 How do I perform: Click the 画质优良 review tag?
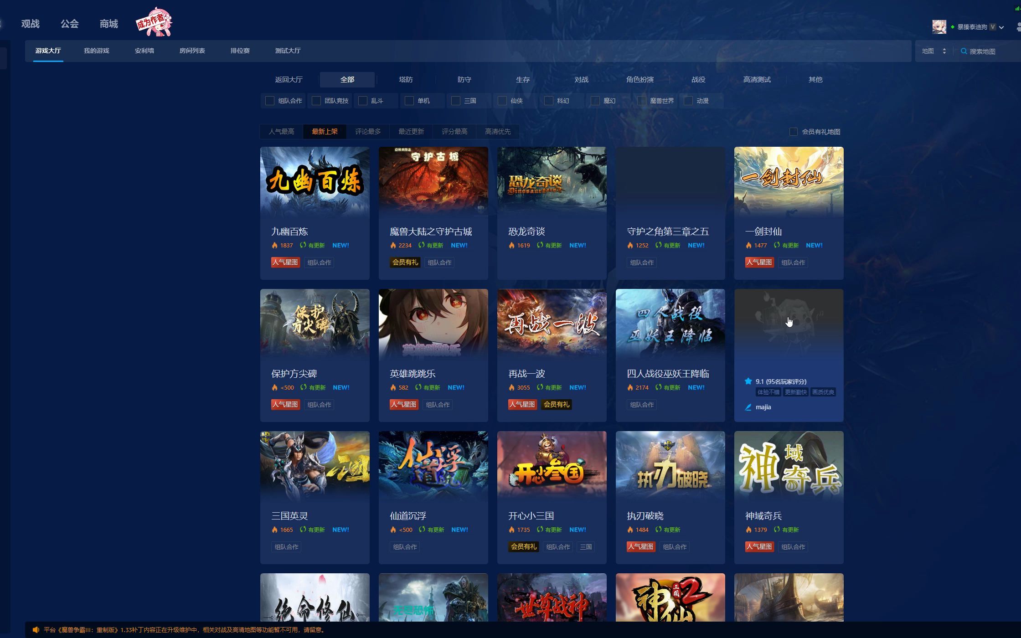pos(823,392)
